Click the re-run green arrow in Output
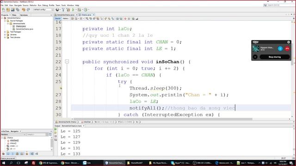The image size is (296, 166). point(55,129)
